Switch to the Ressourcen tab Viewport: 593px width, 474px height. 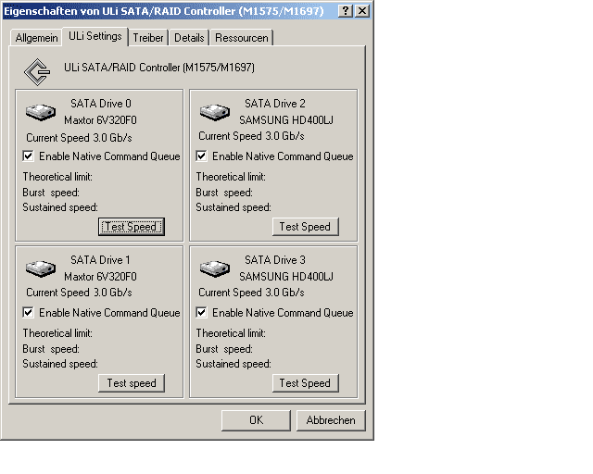[x=241, y=38]
